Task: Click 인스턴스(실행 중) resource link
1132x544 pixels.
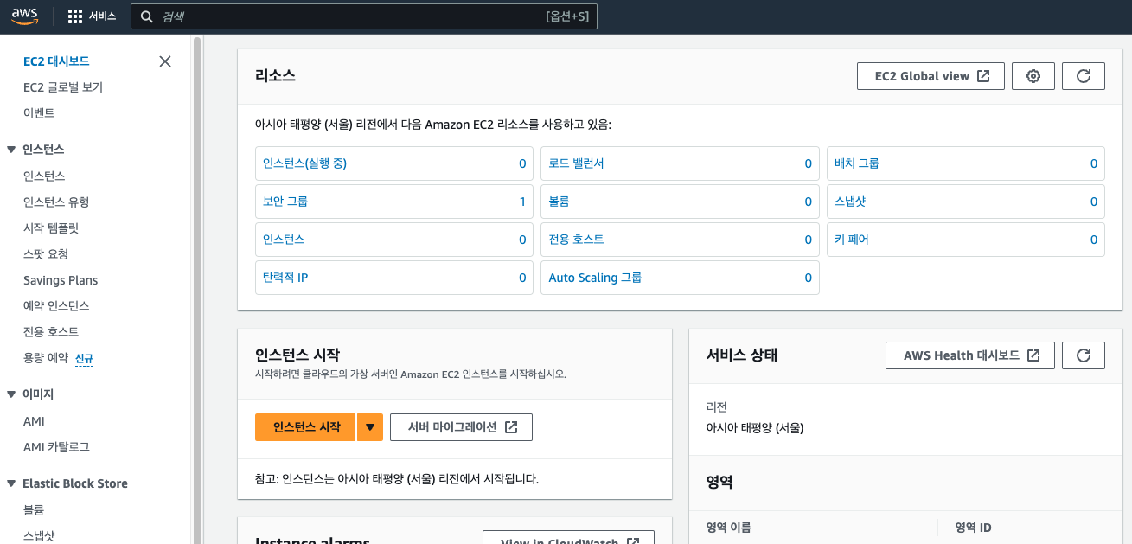Action: [x=304, y=163]
